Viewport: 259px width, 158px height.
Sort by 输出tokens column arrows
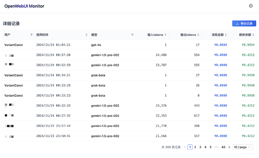(x=198, y=35)
